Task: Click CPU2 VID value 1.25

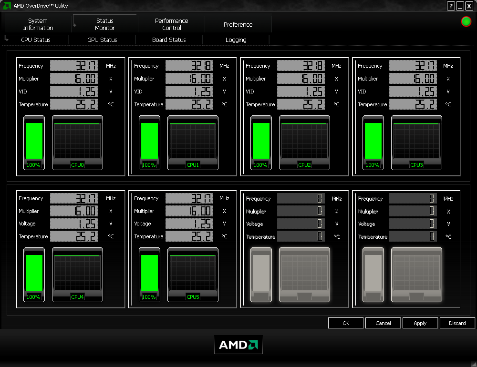Action: [x=301, y=91]
